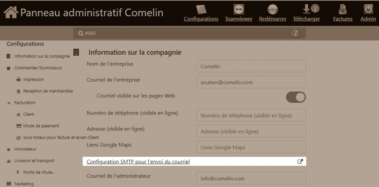Select Commandes fournisseurs in sidebar
The height and width of the screenshot is (187, 379).
pos(38,68)
